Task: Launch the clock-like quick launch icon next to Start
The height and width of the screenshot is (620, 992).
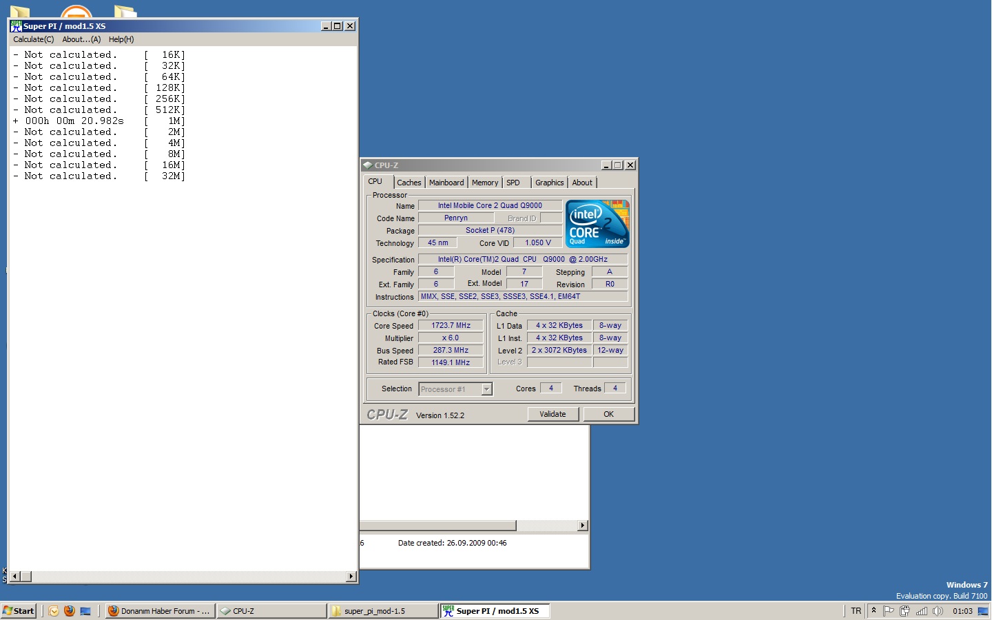Action: [x=54, y=611]
